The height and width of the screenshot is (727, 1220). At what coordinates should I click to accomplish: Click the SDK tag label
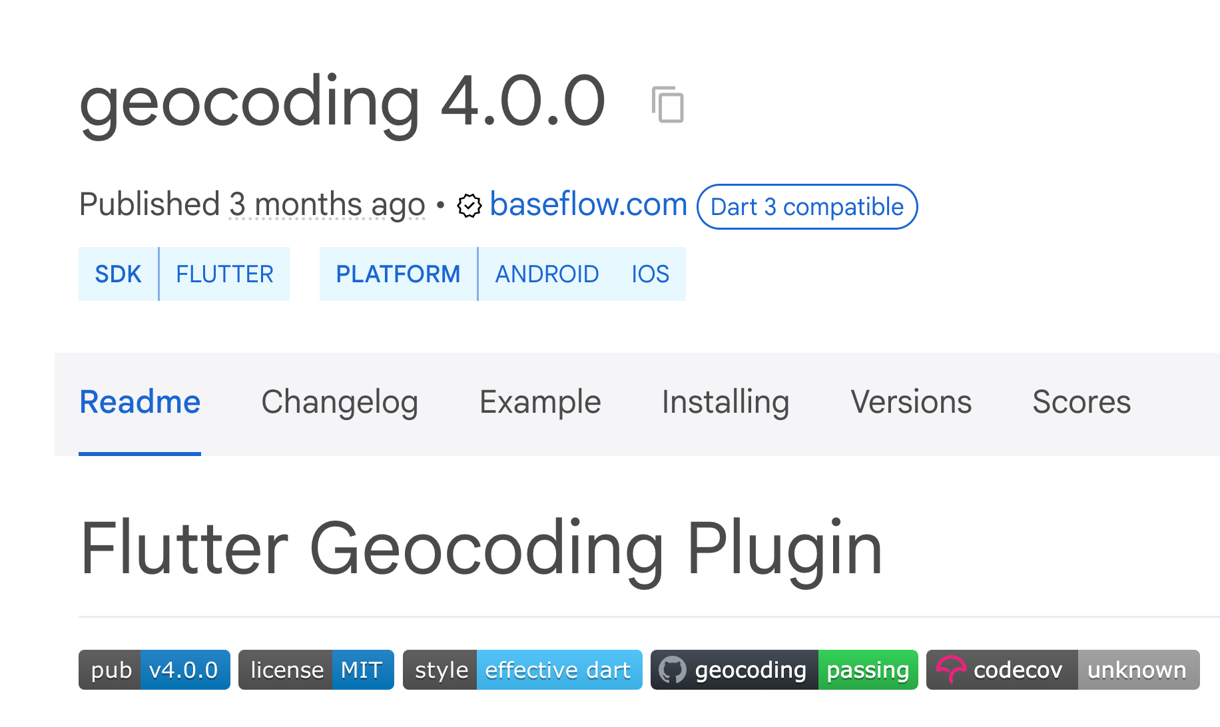click(x=119, y=274)
